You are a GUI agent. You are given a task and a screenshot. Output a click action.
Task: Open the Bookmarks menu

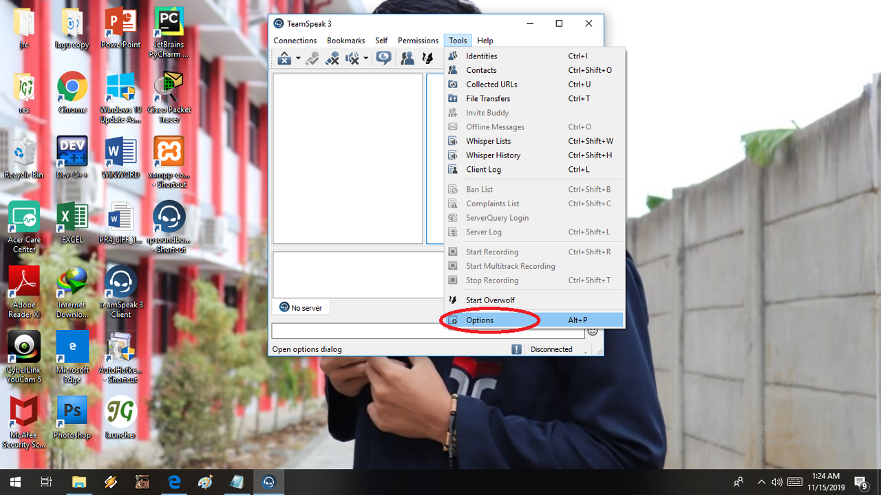tap(346, 41)
